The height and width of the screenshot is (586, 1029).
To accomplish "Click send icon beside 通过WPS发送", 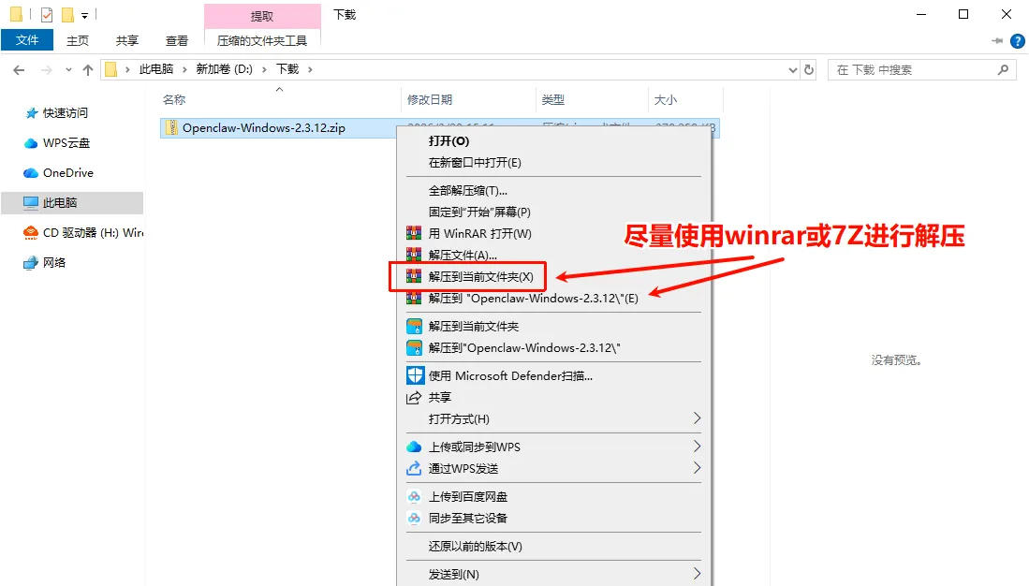I will (x=414, y=468).
